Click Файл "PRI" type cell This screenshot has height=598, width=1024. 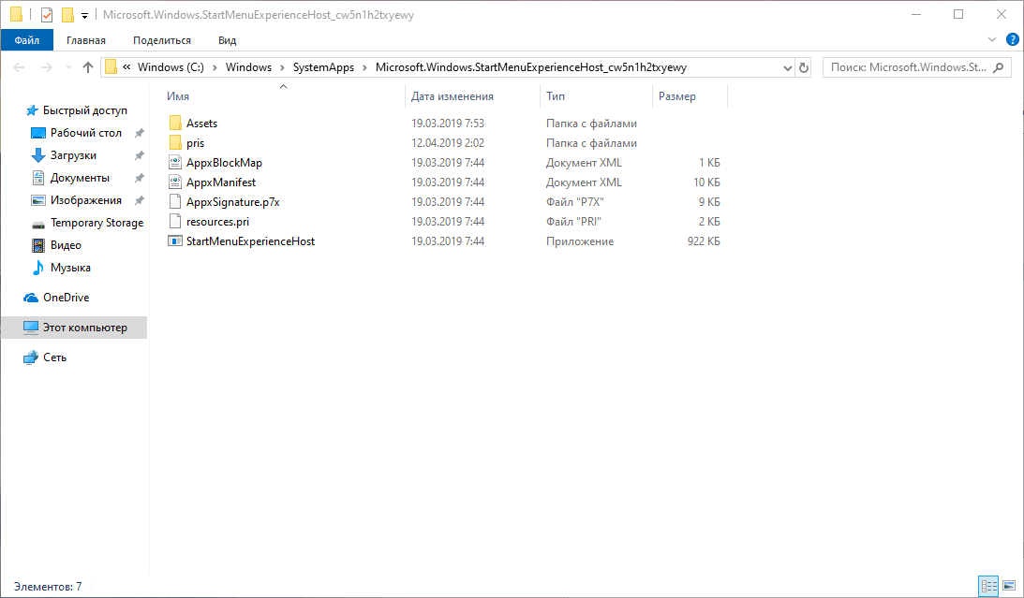pyautogui.click(x=573, y=222)
